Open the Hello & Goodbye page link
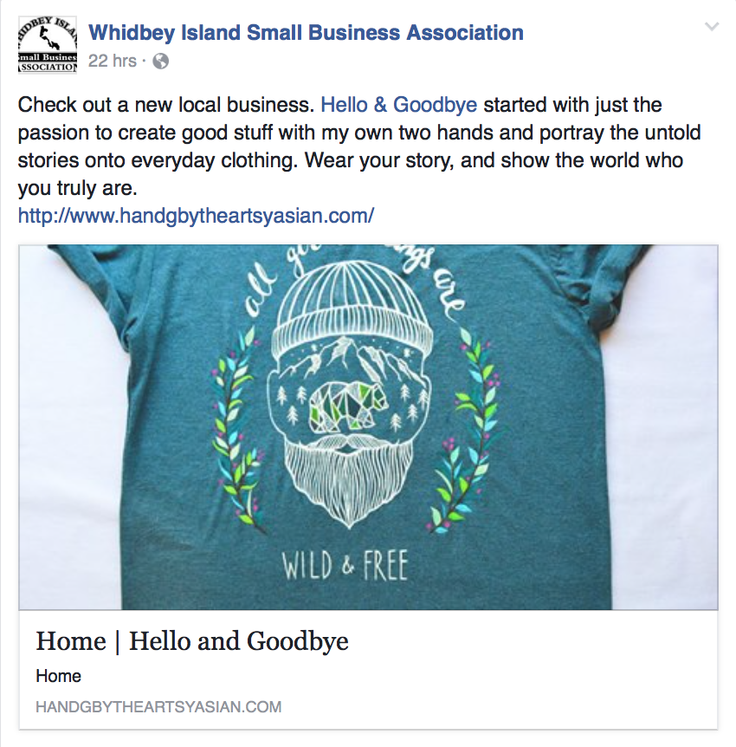 [398, 106]
